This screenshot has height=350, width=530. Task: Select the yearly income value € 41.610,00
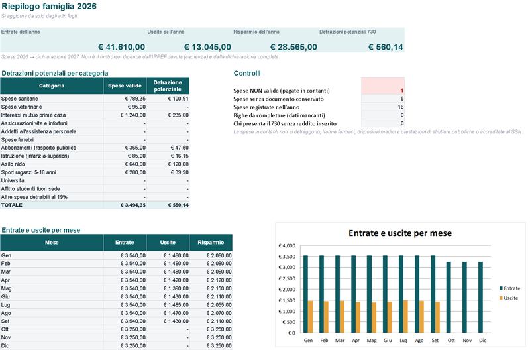[121, 47]
